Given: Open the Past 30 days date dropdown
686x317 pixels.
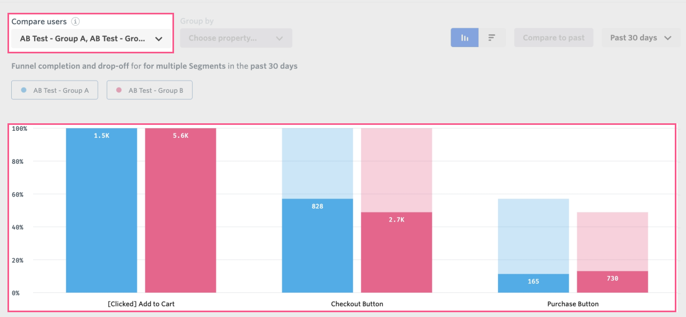Looking at the screenshot, I should pos(641,38).
